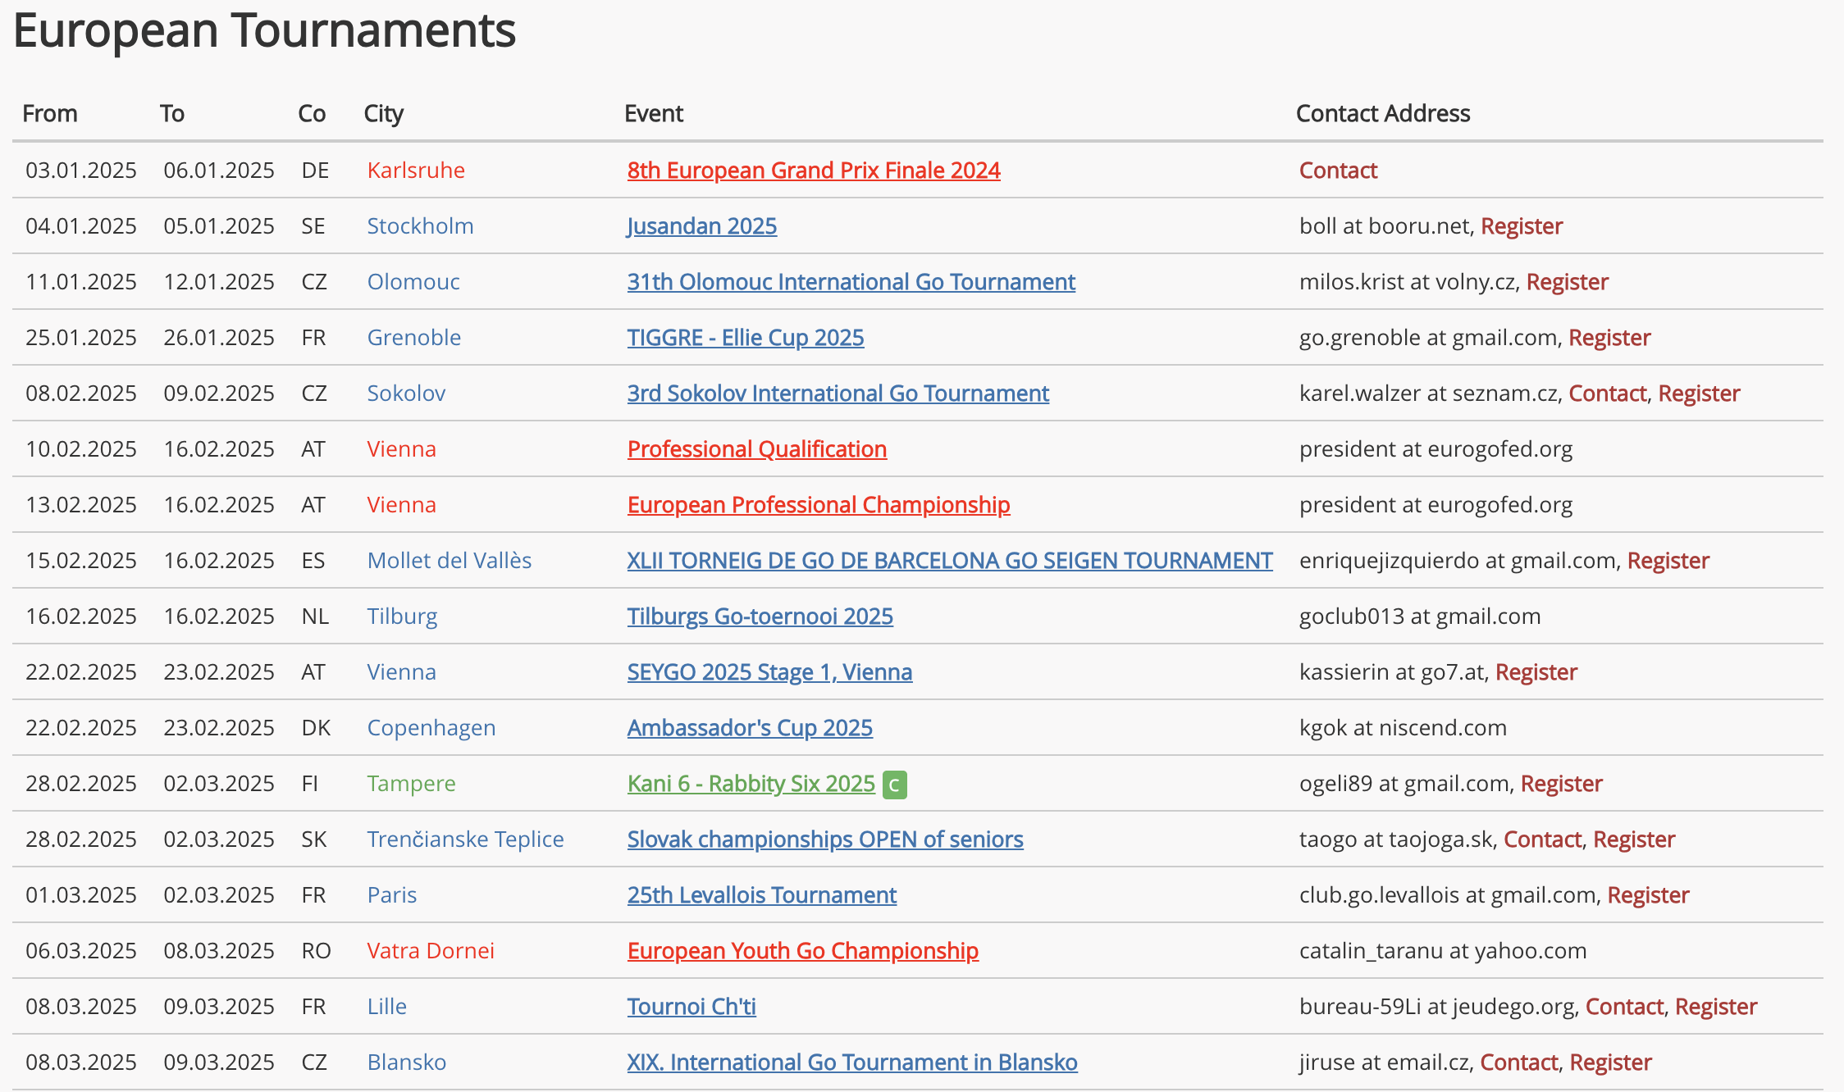Open Contact for 8th European Grand Prix Finale
Screen dimensions: 1844x1092
click(1338, 171)
